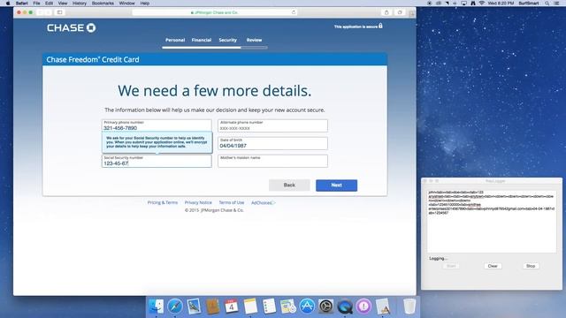566x318 pixels.
Task: Click the application step progress bar
Action: [215, 47]
